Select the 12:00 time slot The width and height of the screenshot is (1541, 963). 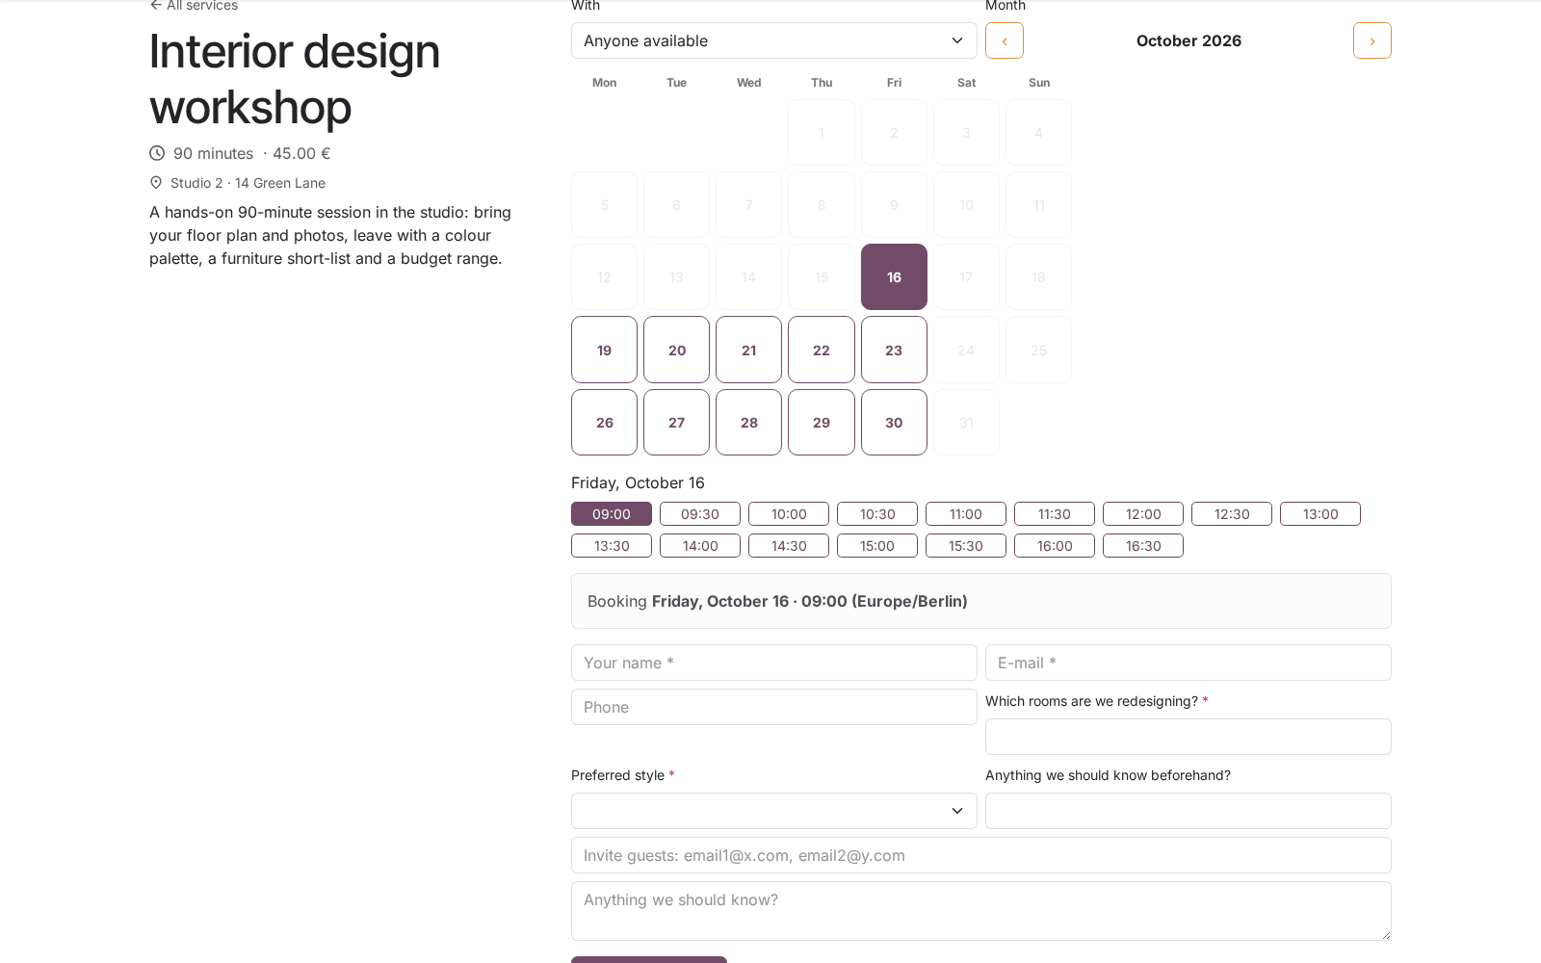click(1143, 514)
